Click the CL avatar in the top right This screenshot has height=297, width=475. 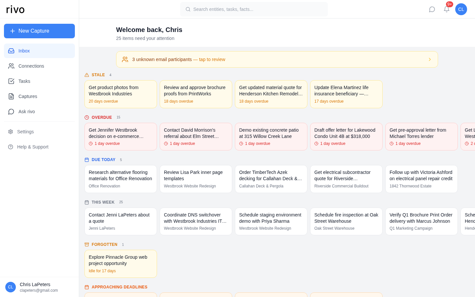coord(461,9)
